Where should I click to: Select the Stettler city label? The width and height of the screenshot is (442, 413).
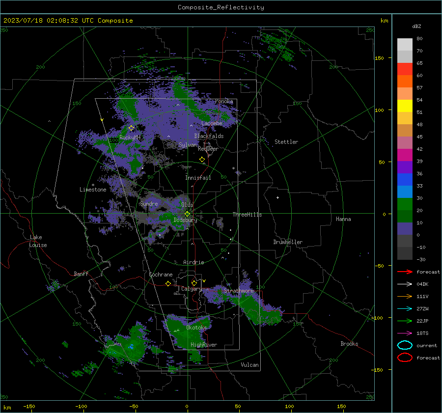pyautogui.click(x=286, y=142)
